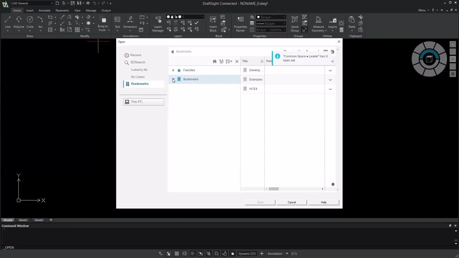Select the Arc tool

(40, 22)
